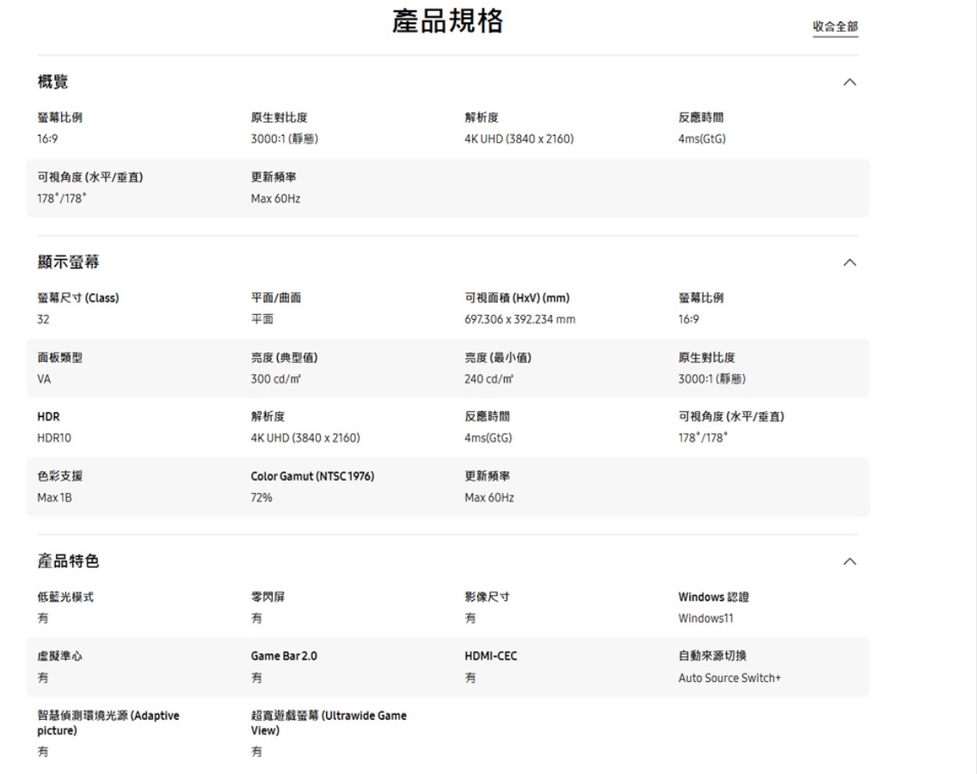Click the 產品規格 page title
This screenshot has width=977, height=774.
(x=447, y=21)
